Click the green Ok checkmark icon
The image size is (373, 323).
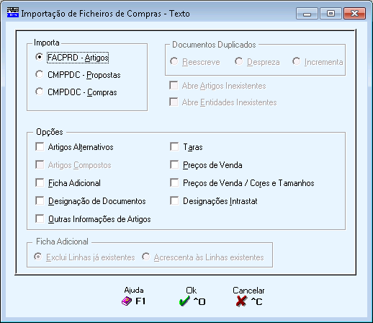click(x=184, y=301)
